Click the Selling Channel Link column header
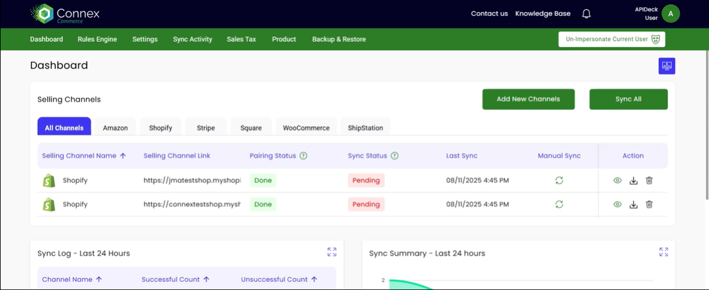The height and width of the screenshot is (290, 709). click(x=177, y=156)
